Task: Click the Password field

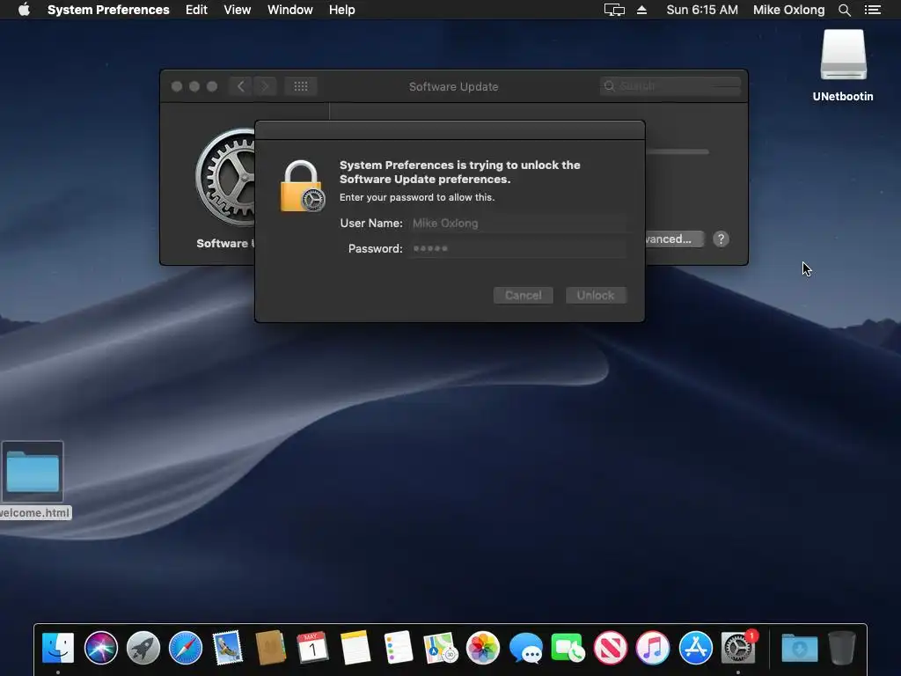Action: (517, 248)
